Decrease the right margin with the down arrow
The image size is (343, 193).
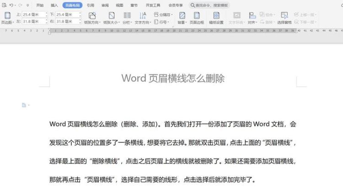tap(80, 23)
